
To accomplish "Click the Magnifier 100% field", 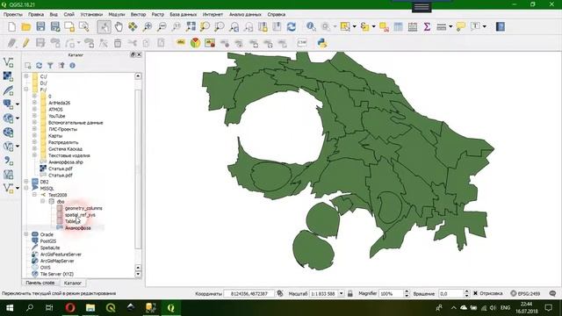I will coord(391,293).
